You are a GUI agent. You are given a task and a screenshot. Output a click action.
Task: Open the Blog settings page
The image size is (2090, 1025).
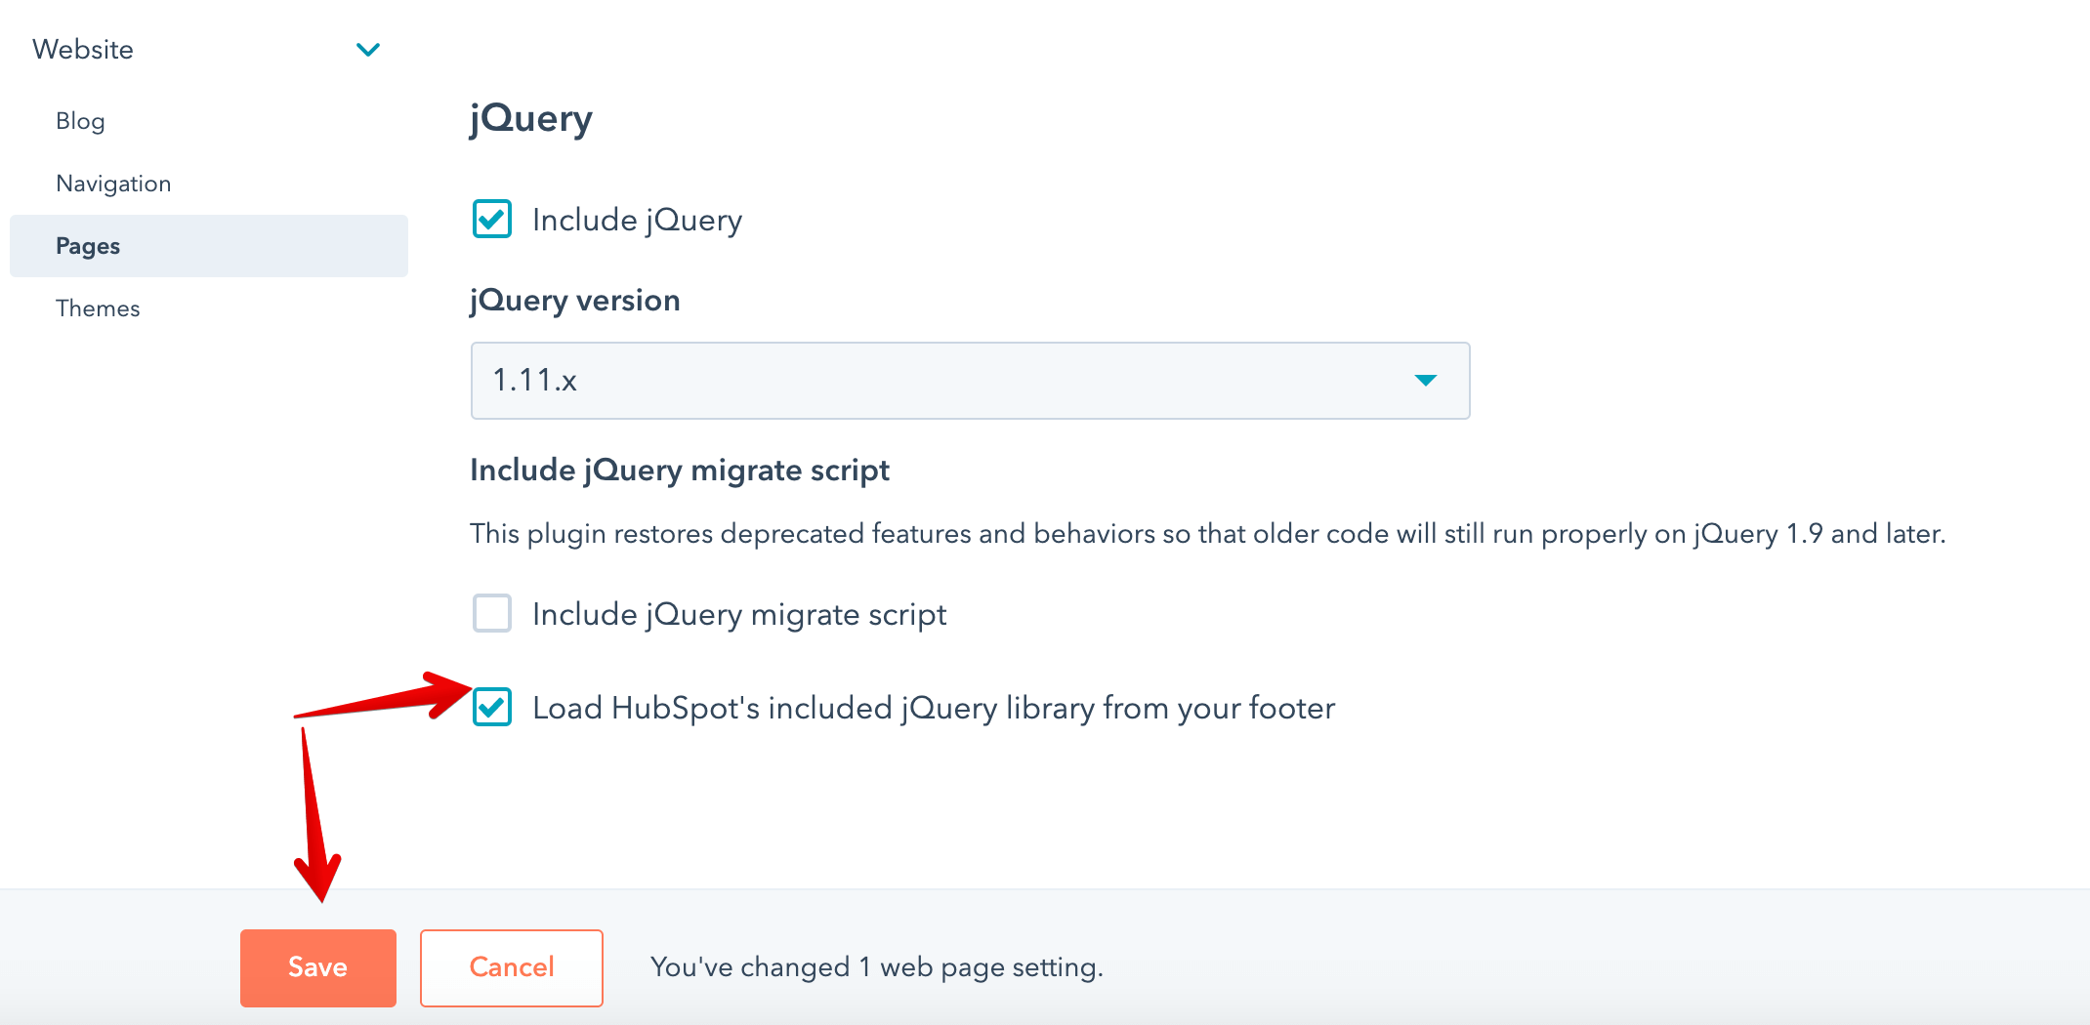(80, 120)
